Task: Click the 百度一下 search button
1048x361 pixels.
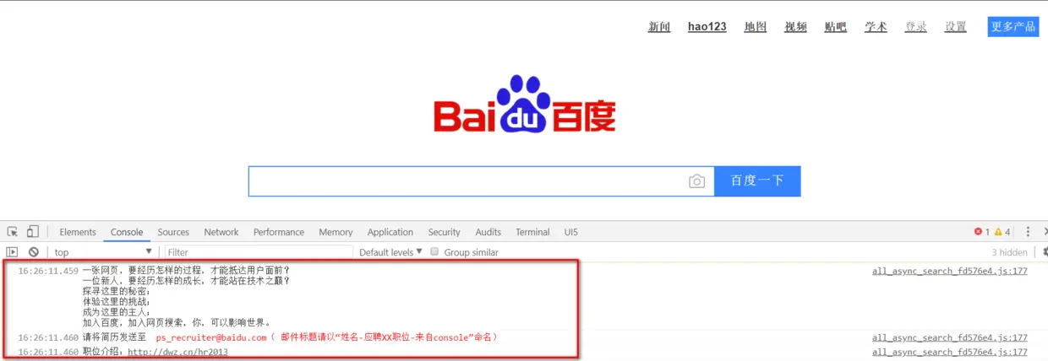Action: pos(757,181)
